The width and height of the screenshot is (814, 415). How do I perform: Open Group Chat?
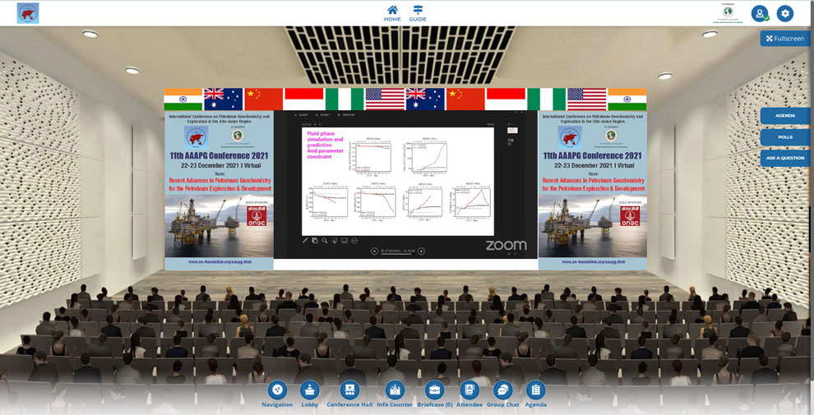pyautogui.click(x=502, y=390)
